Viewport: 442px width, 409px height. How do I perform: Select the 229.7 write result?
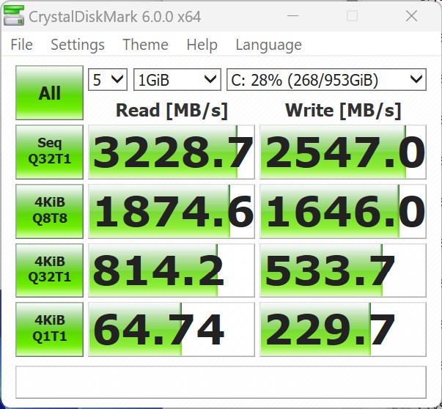tap(343, 329)
